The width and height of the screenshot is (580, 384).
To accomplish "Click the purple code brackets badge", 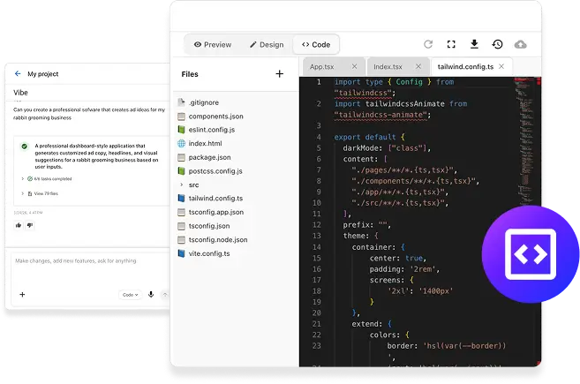I will pos(531,254).
